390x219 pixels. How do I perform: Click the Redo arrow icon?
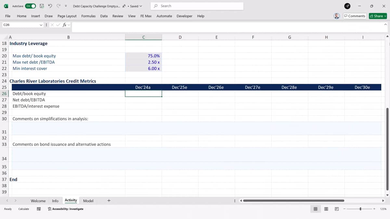pyautogui.click(x=58, y=6)
